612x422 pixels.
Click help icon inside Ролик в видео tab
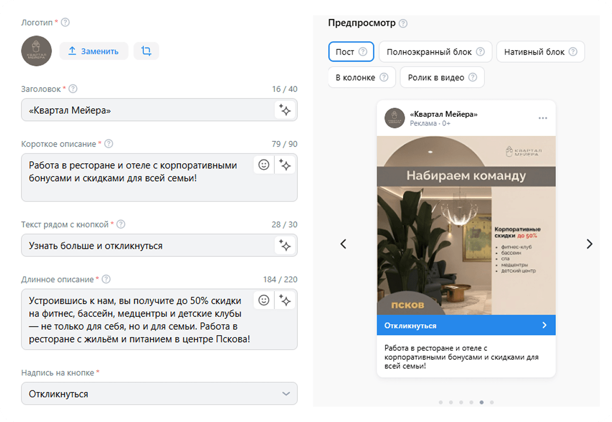[473, 78]
